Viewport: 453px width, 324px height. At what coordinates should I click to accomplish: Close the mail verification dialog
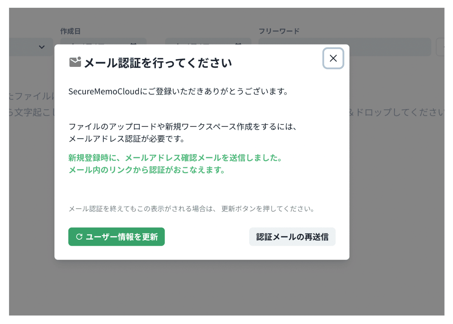click(x=333, y=58)
